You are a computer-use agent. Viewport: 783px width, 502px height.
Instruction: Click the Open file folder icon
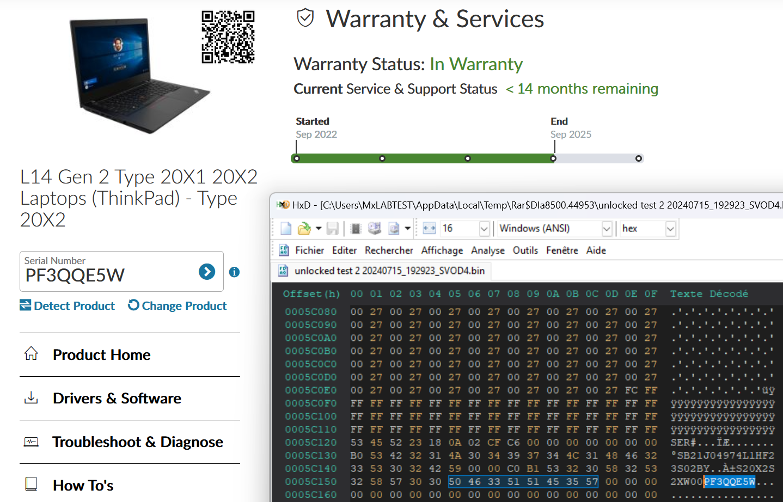[x=304, y=229]
